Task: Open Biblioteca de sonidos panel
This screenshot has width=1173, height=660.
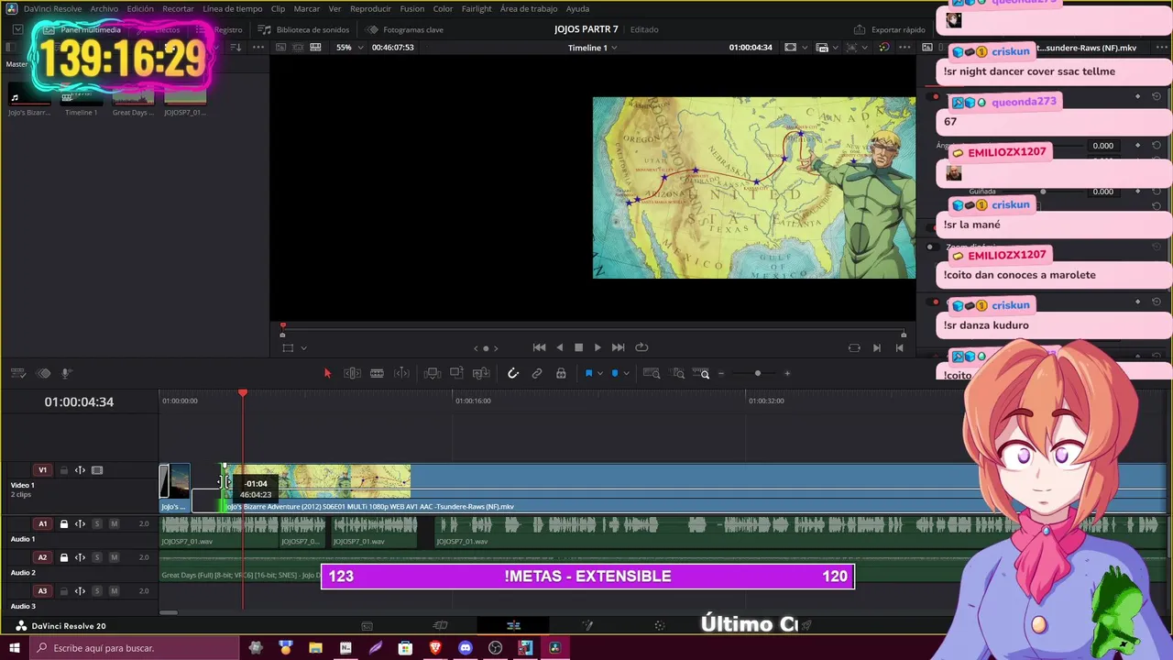Action: tap(303, 29)
